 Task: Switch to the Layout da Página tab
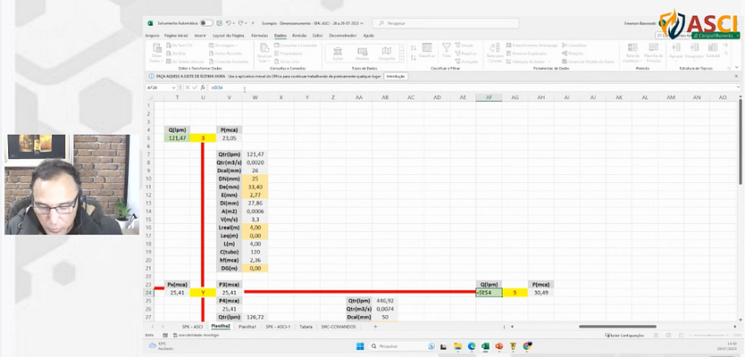pos(229,36)
